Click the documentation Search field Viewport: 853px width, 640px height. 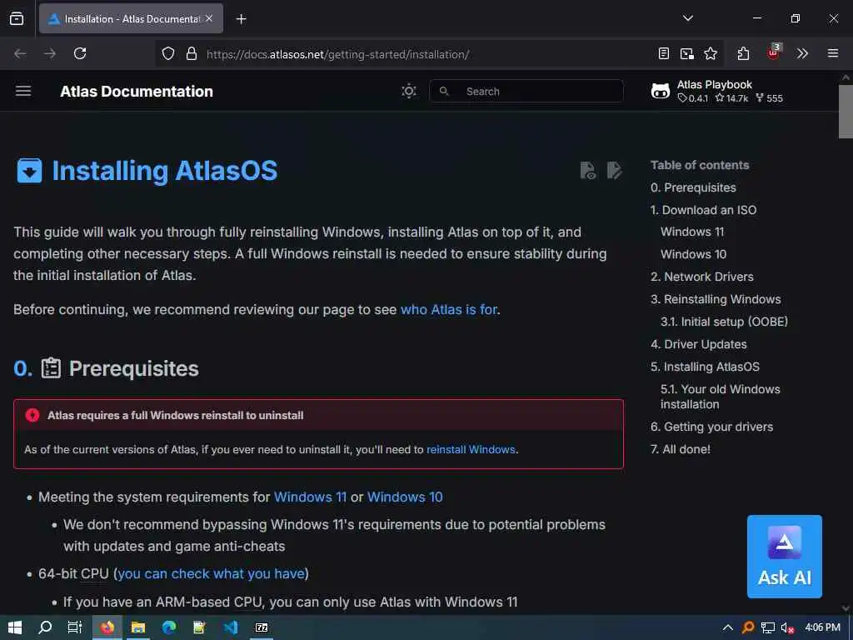pyautogui.click(x=526, y=91)
